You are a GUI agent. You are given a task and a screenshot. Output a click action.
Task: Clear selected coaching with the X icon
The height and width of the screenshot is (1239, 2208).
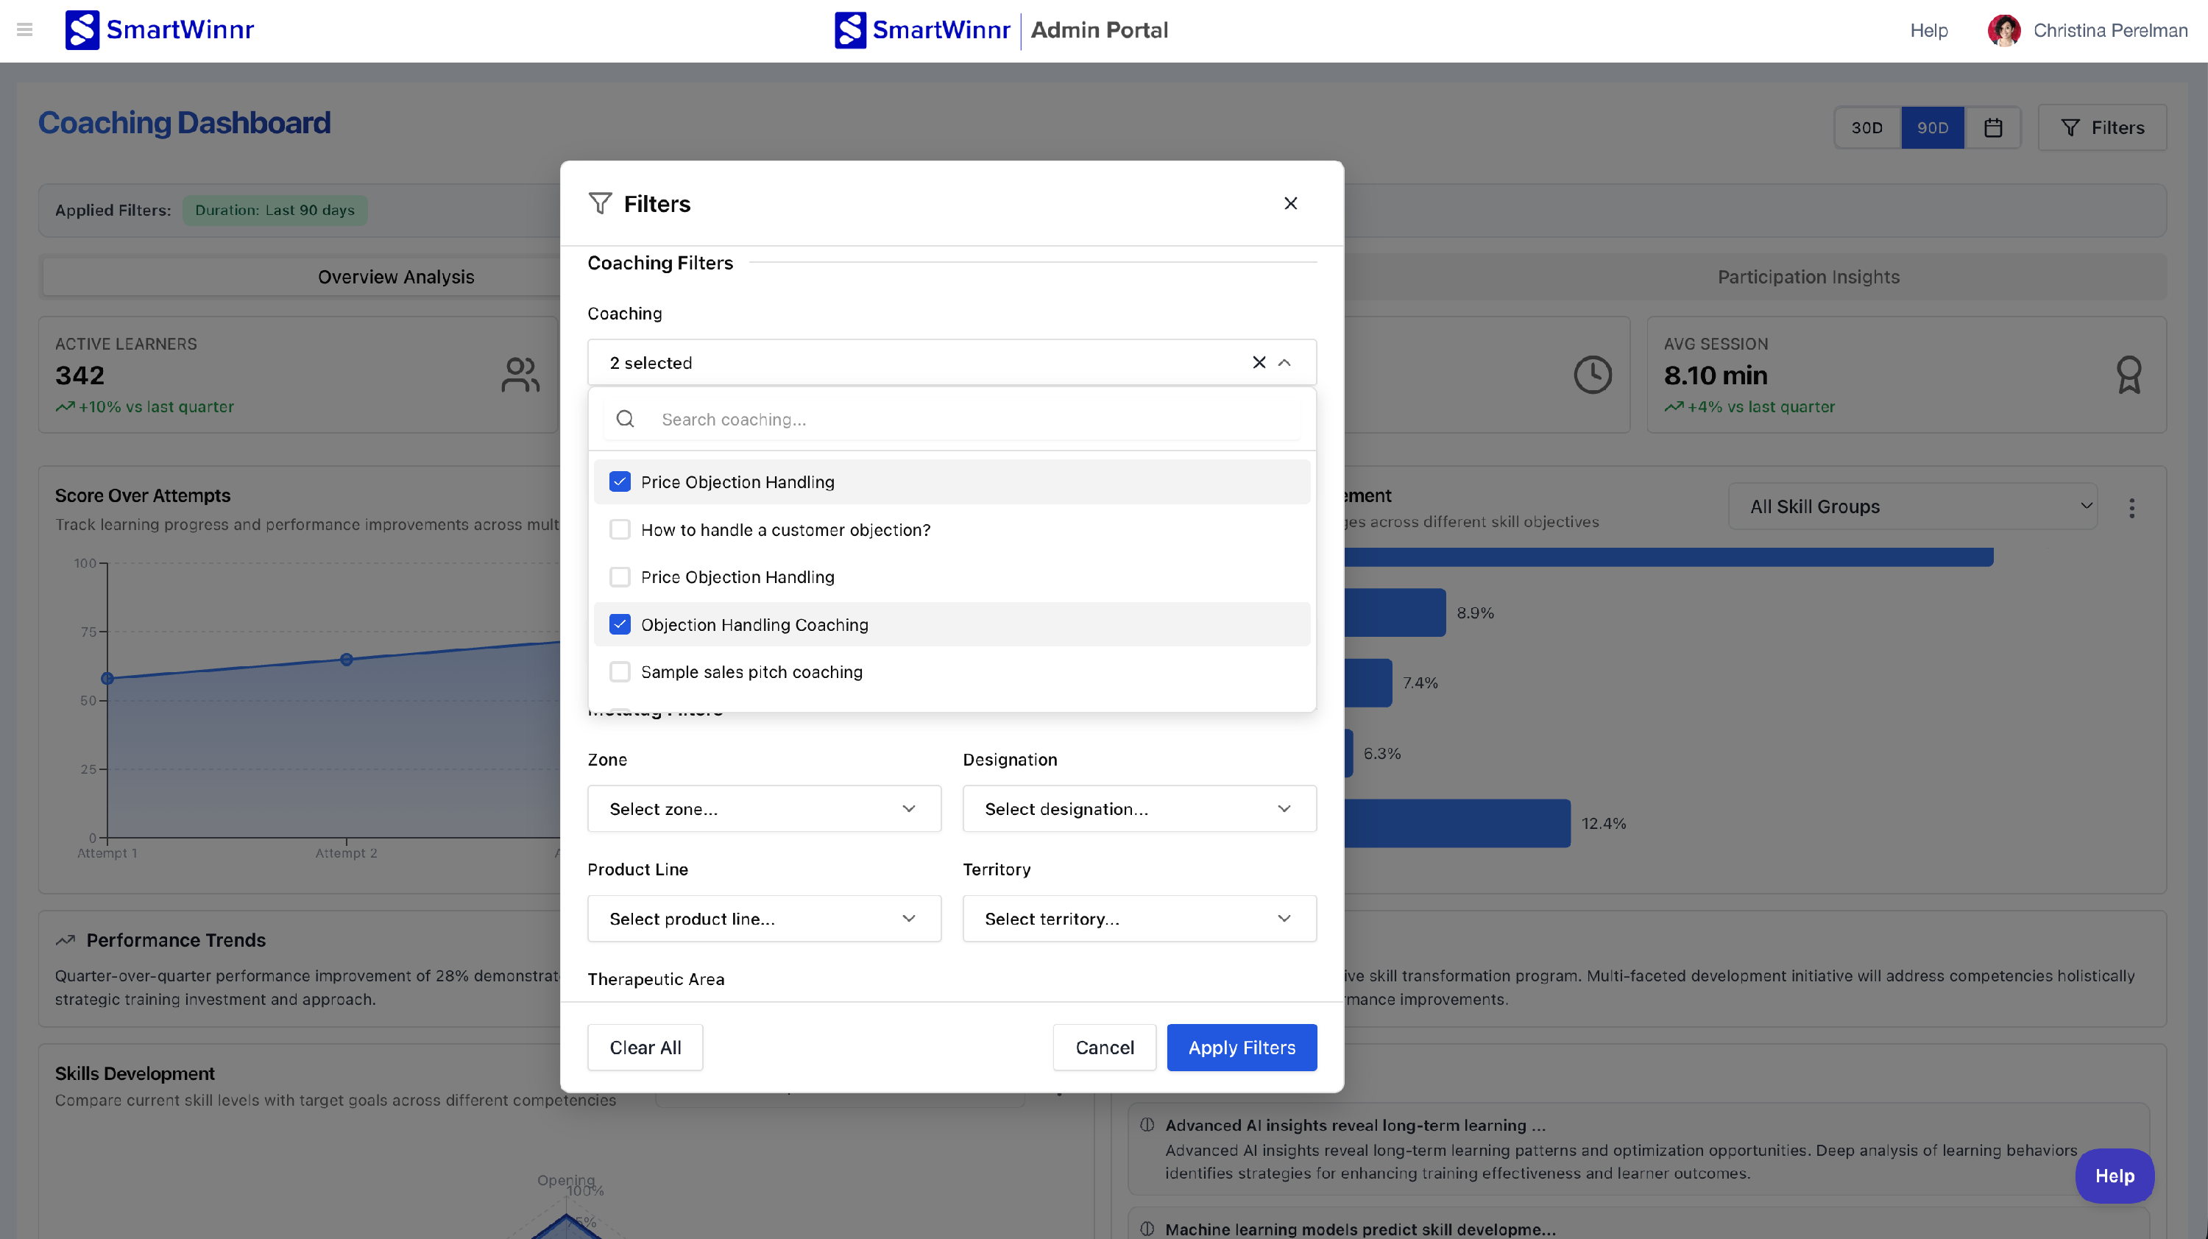tap(1259, 363)
